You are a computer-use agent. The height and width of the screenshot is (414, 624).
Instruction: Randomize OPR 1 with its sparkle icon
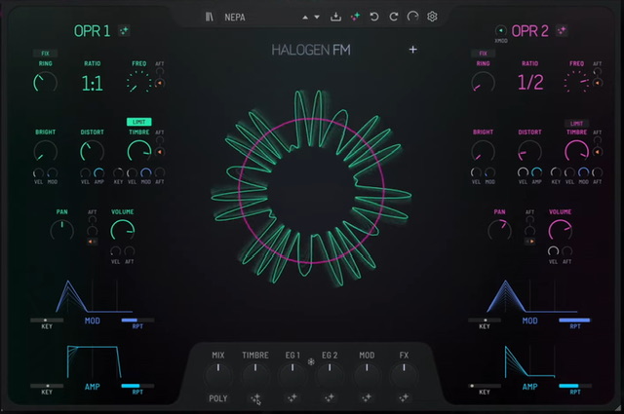click(x=124, y=30)
